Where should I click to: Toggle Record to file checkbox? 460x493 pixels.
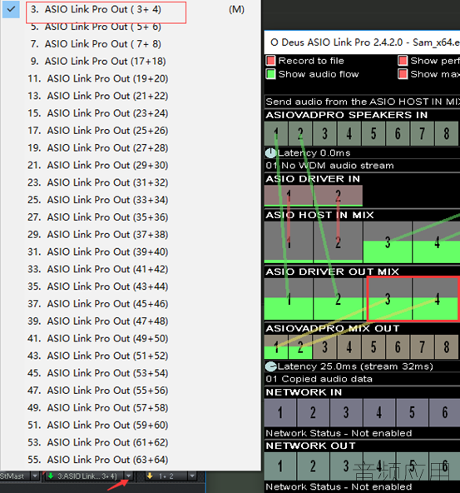[x=270, y=60]
